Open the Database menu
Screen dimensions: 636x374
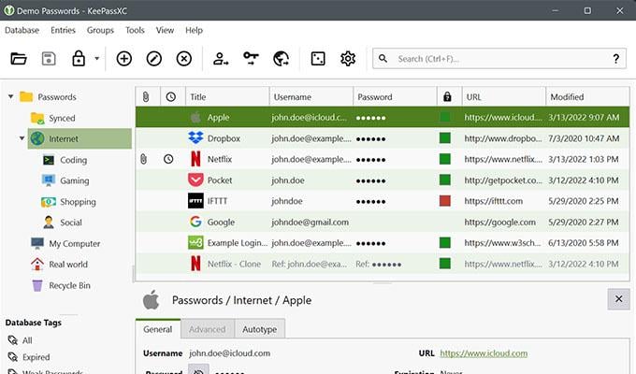click(22, 31)
